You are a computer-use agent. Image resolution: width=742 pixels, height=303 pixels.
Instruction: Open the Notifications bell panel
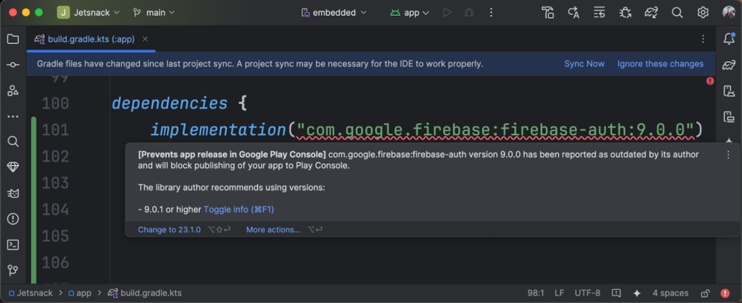tap(729, 39)
